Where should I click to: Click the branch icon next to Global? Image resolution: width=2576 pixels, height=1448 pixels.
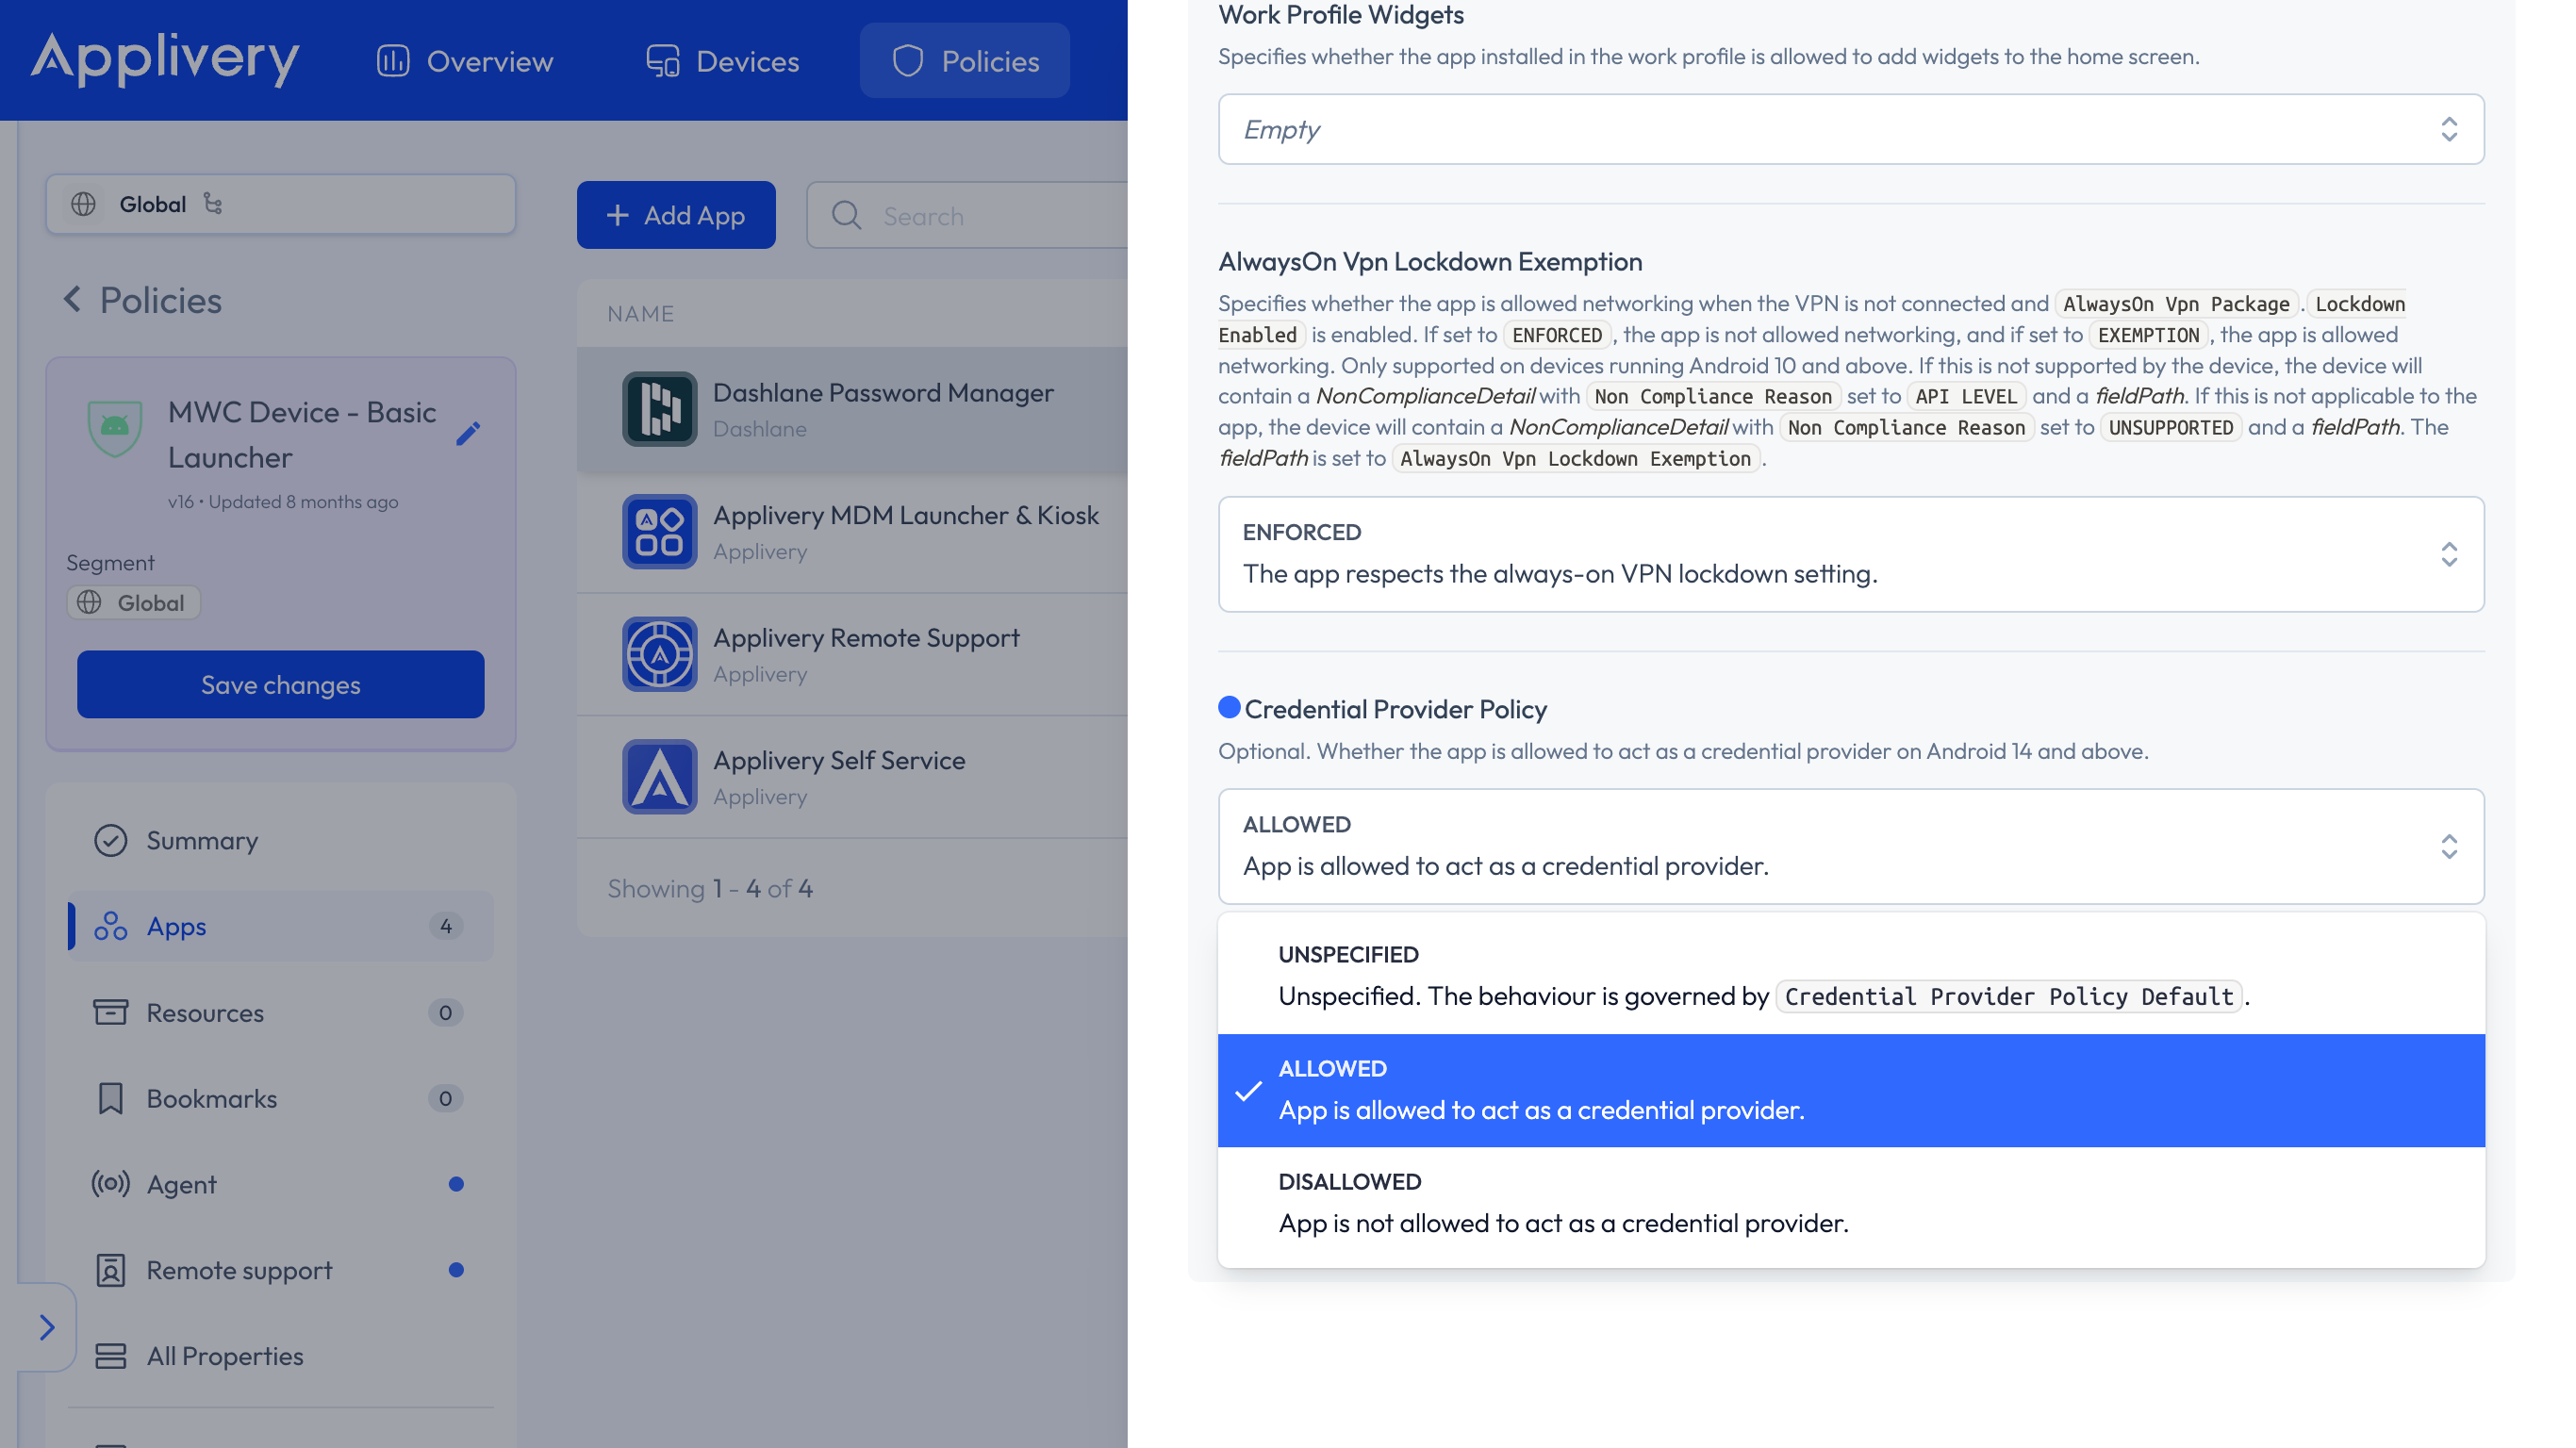click(213, 203)
